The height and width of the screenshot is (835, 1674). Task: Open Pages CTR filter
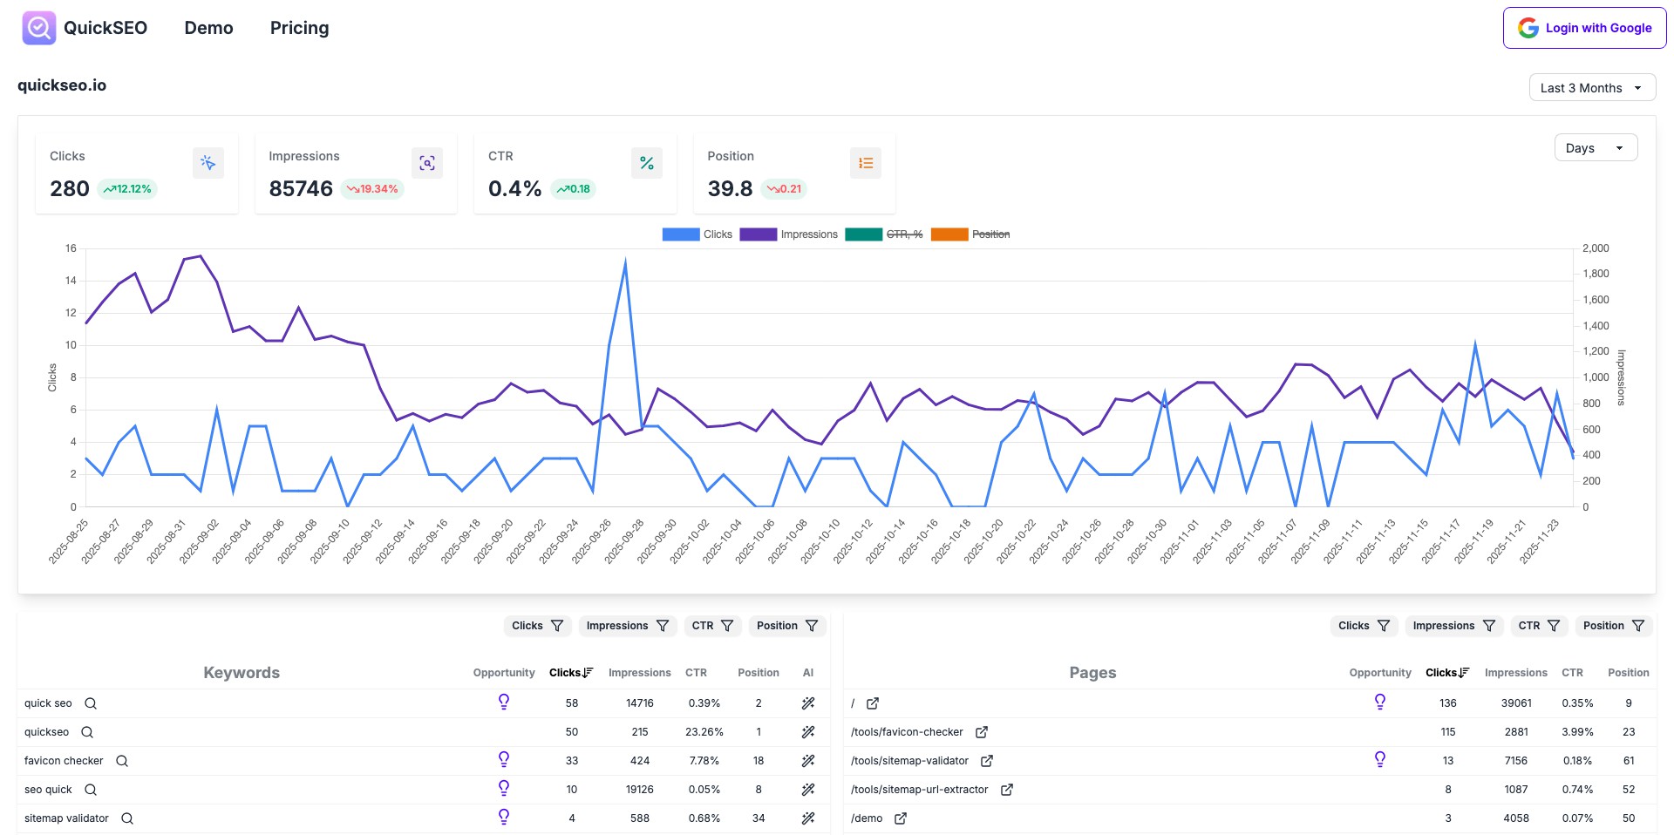coord(1539,626)
